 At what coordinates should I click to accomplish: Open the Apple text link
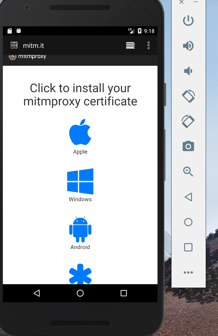coord(80,152)
